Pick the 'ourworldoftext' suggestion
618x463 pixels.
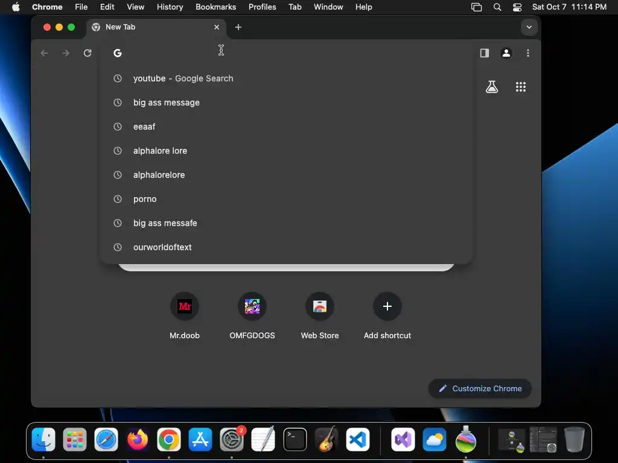(286, 247)
